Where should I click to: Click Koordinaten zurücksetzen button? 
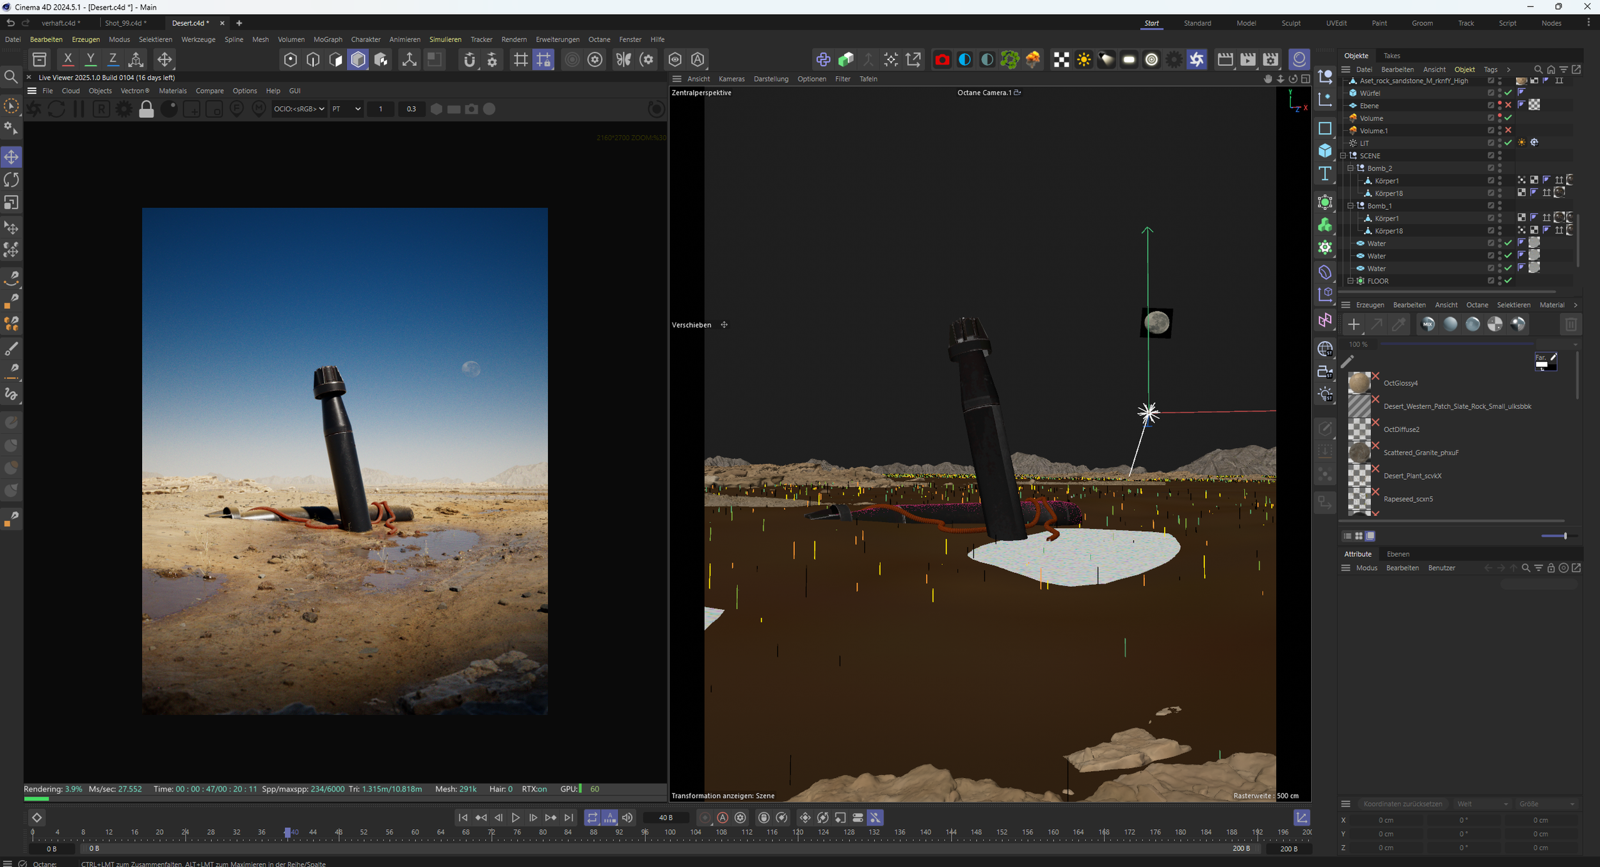(1402, 804)
